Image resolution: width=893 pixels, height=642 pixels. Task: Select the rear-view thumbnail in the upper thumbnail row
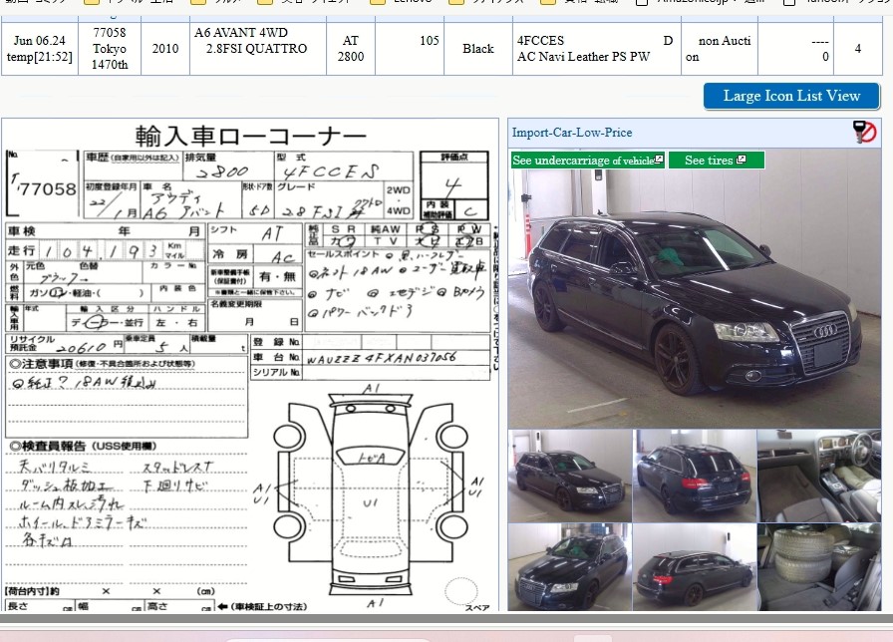tap(695, 476)
